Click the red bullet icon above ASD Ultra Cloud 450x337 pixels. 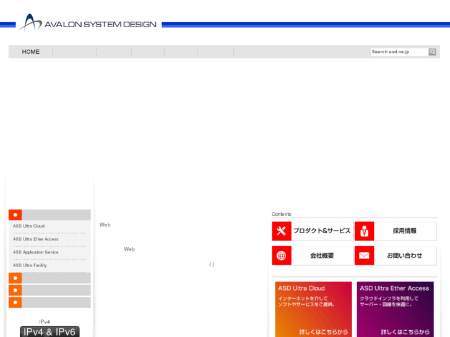pyautogui.click(x=15, y=215)
